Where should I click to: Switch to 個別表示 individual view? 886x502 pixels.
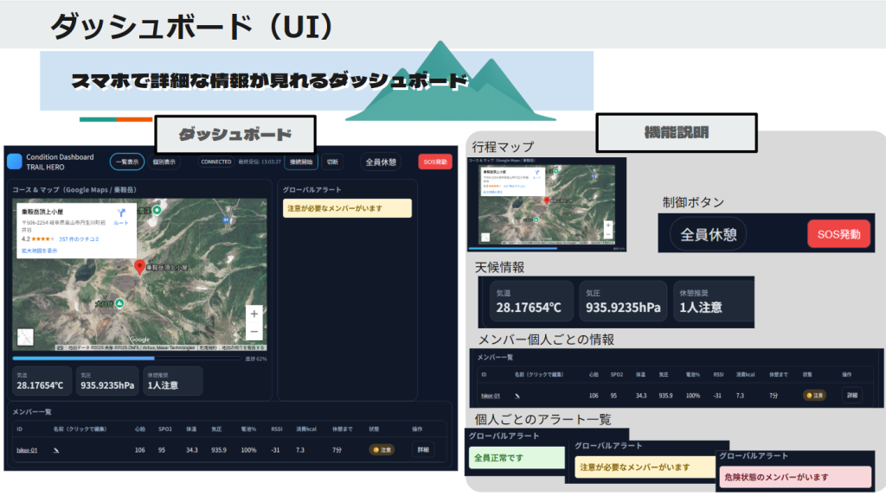click(164, 162)
